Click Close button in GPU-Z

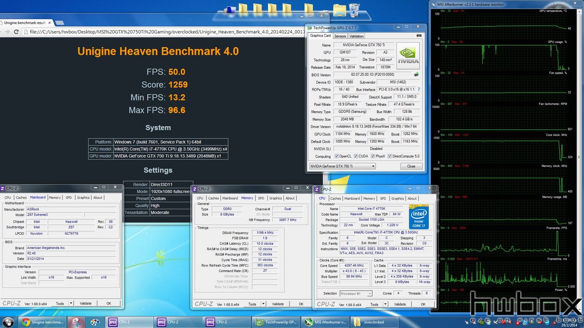click(411, 166)
